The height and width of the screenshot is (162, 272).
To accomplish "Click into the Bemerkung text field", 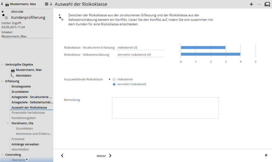I will pyautogui.click(x=165, y=108).
